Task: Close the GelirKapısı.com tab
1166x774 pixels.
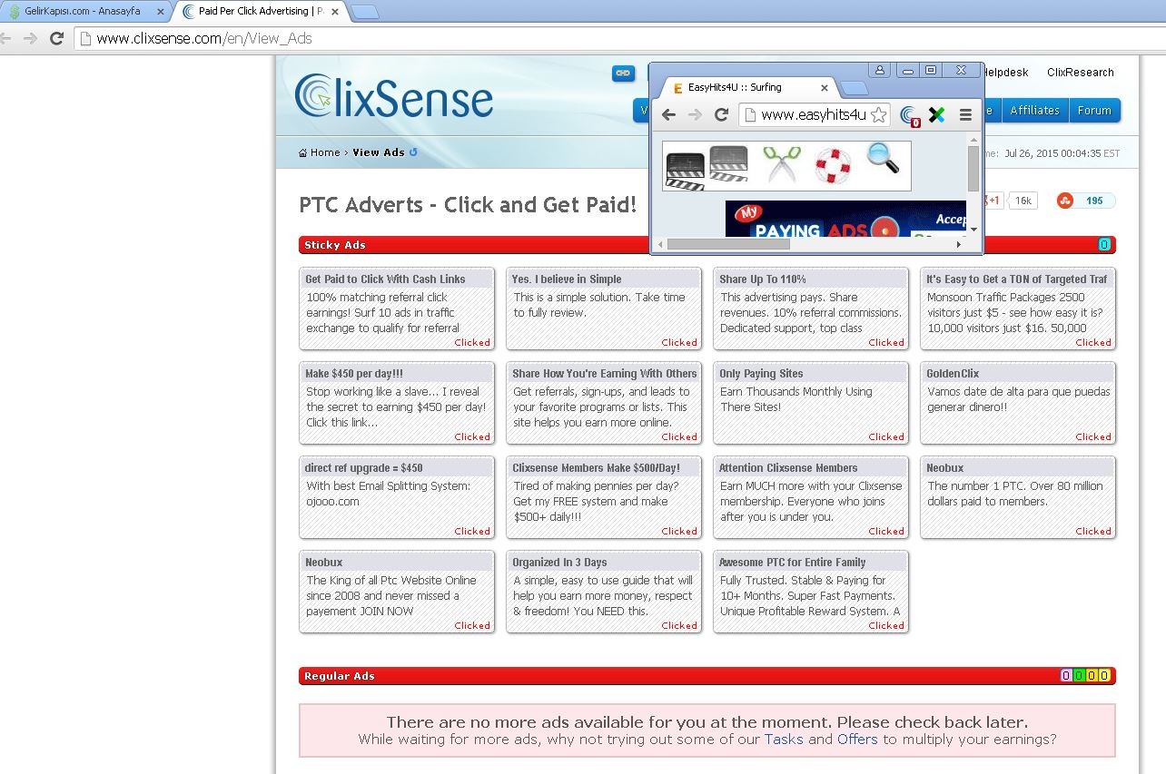Action: point(162,12)
